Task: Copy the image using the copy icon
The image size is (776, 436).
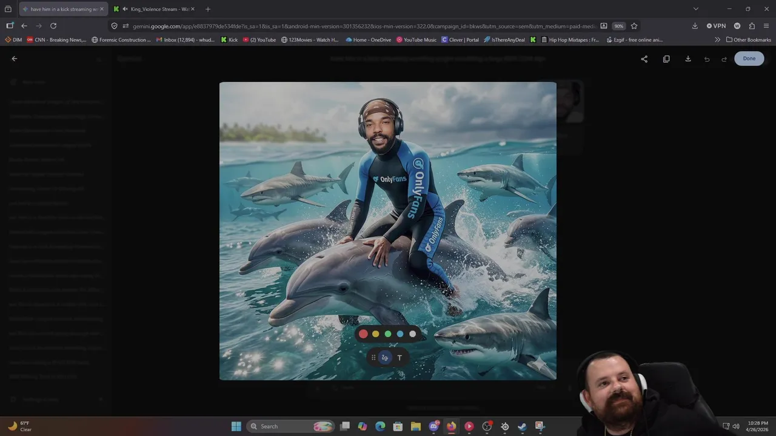Action: (x=666, y=59)
